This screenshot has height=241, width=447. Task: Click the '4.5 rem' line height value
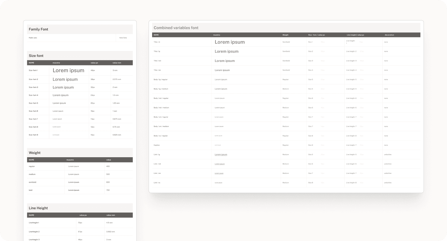110,223
